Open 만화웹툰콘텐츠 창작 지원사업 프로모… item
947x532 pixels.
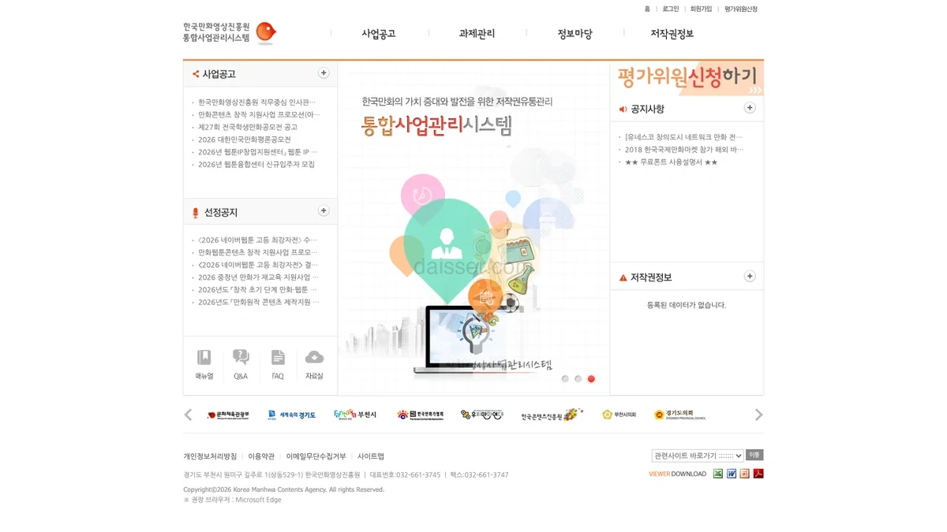coord(258,253)
